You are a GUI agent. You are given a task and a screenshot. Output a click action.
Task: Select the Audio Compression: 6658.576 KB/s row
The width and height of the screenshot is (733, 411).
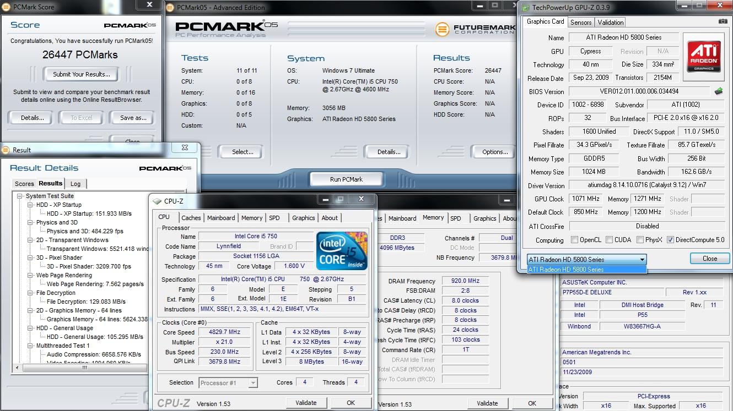94,354
